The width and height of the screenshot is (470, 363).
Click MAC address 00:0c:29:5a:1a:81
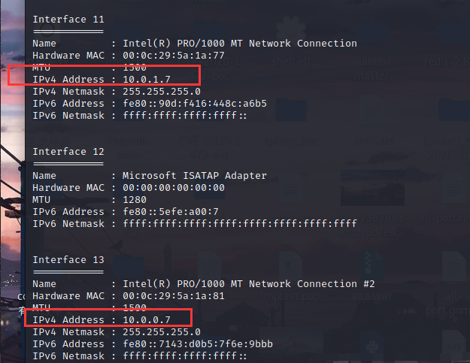pos(174,296)
